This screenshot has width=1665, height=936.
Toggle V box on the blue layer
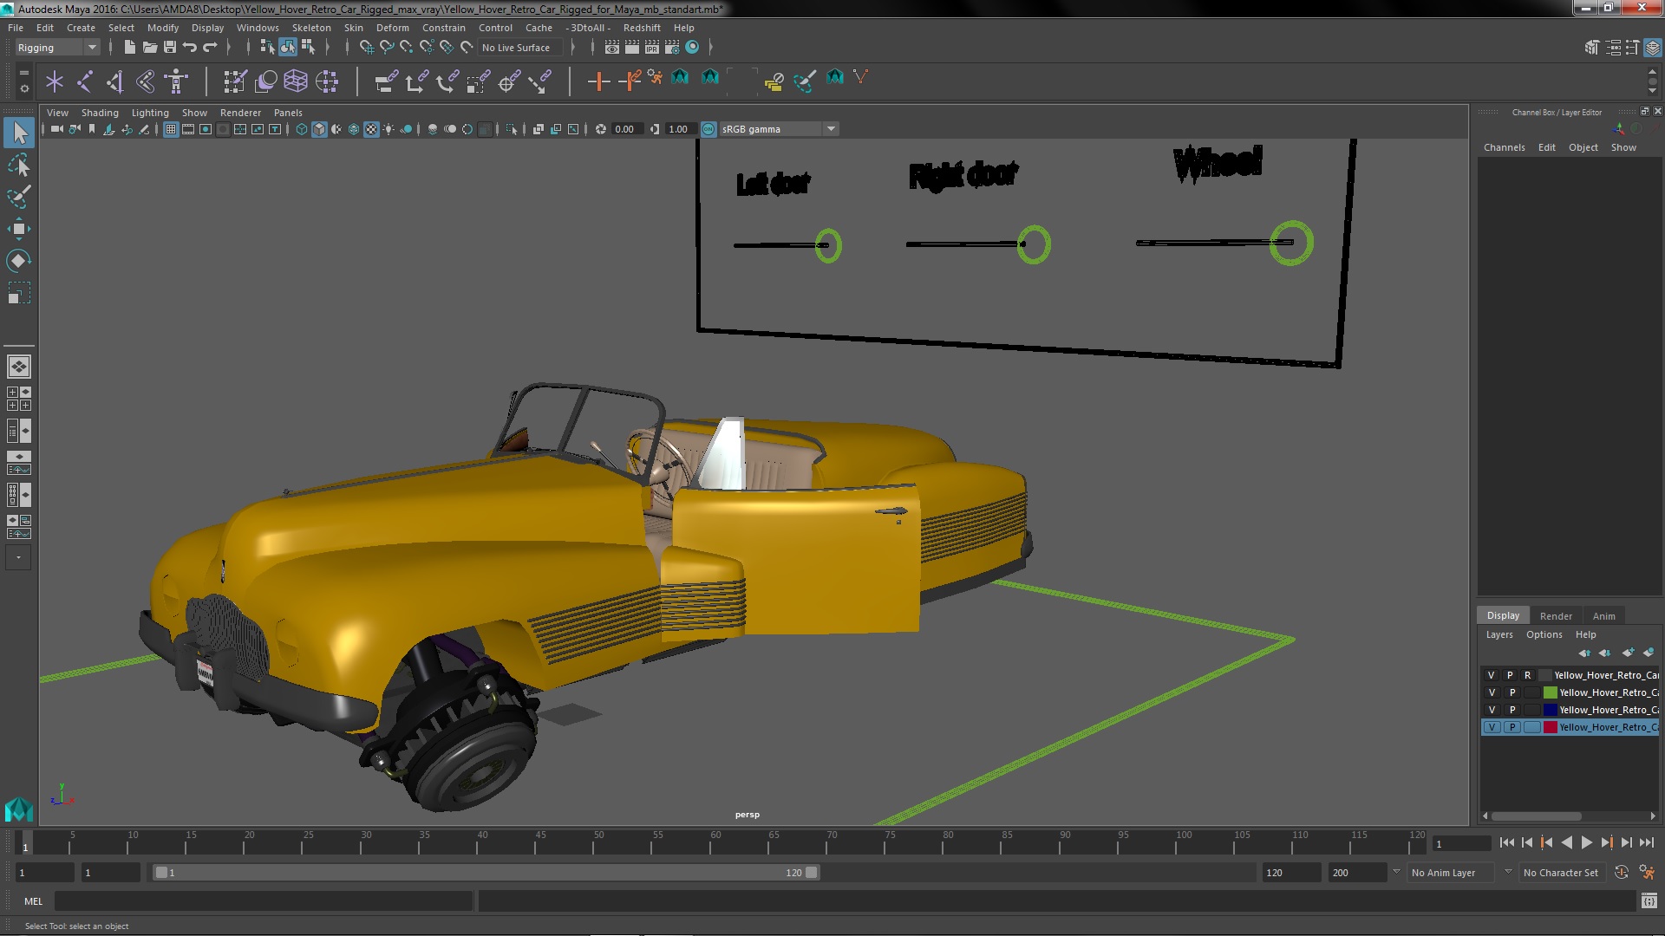1492,710
